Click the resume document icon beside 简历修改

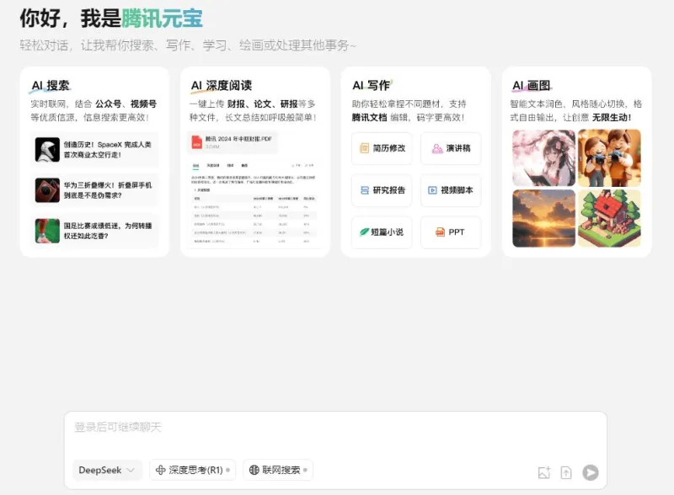point(364,148)
